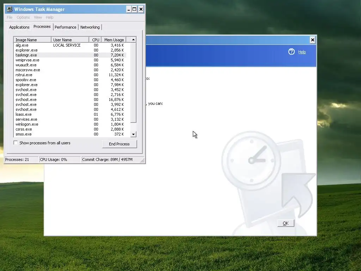The height and width of the screenshot is (271, 361).
Task: Click the Task Manager resize grip
Action: pos(142,160)
